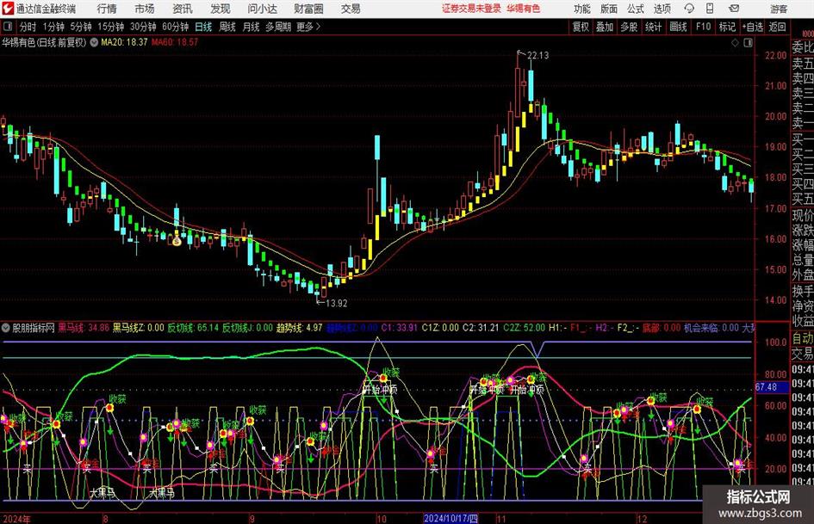Expand the 股朋指标网 indicator dropdown

click(x=6, y=328)
